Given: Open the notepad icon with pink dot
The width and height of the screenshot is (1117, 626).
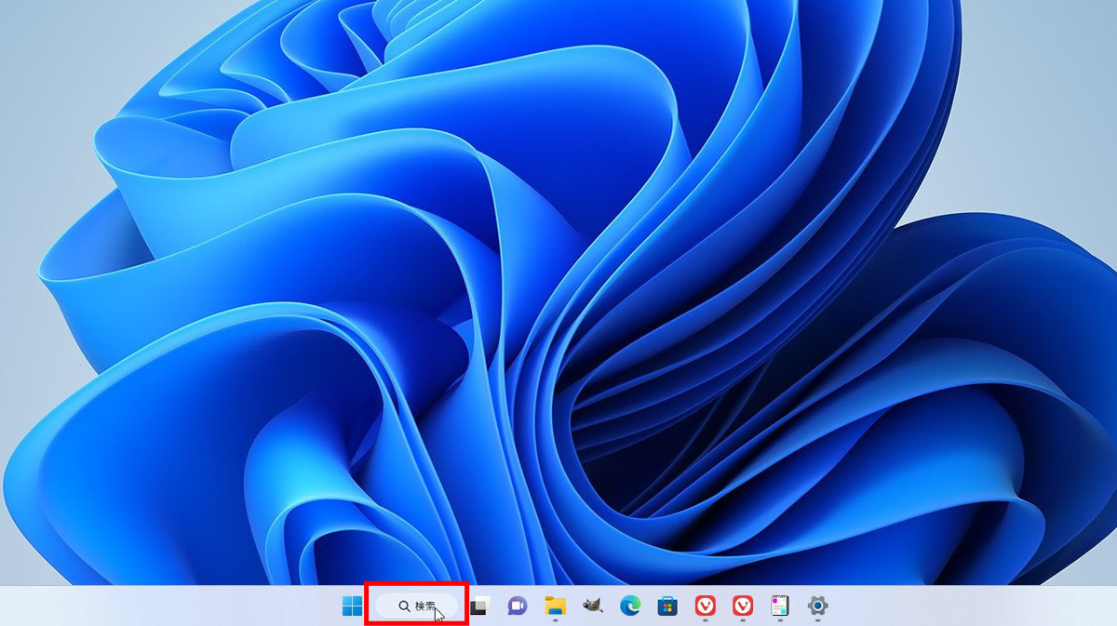Looking at the screenshot, I should point(780,606).
